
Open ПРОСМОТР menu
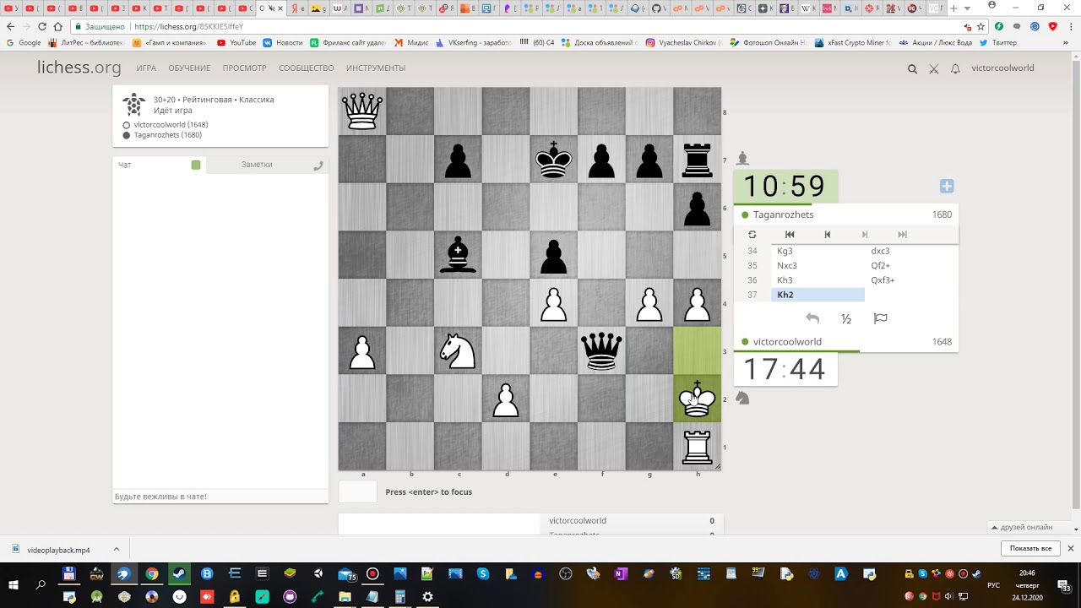pyautogui.click(x=245, y=68)
